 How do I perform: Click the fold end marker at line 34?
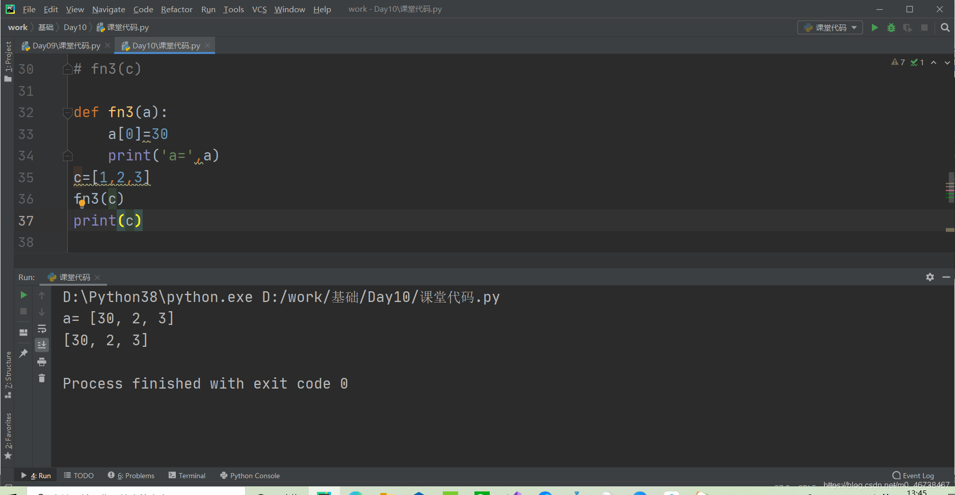67,156
